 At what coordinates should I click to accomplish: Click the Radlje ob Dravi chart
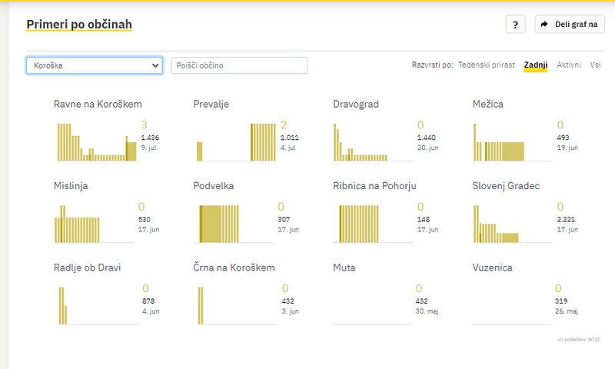tap(95, 305)
